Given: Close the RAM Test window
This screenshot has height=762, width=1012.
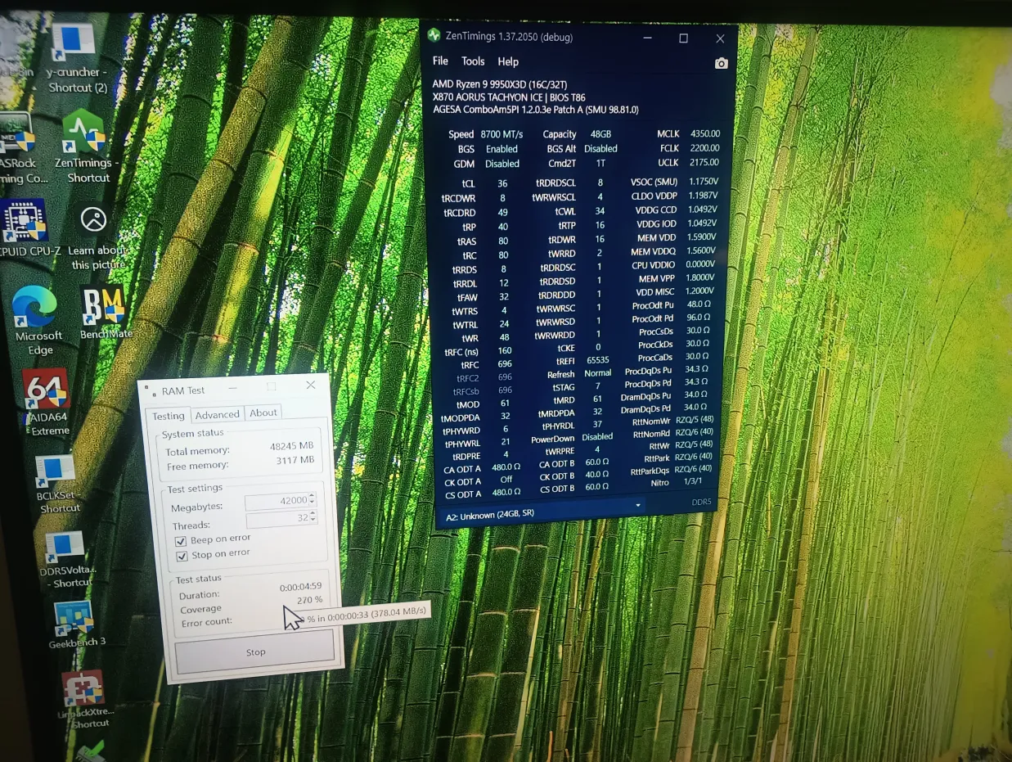Looking at the screenshot, I should pos(310,385).
